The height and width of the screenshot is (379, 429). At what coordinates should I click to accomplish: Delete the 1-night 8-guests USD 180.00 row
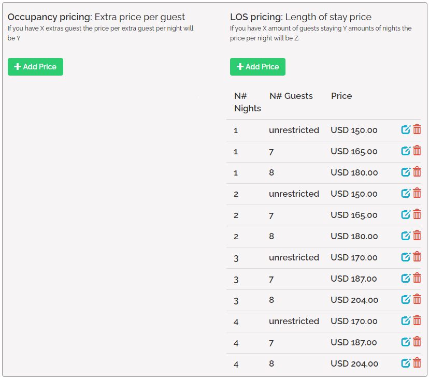point(417,172)
